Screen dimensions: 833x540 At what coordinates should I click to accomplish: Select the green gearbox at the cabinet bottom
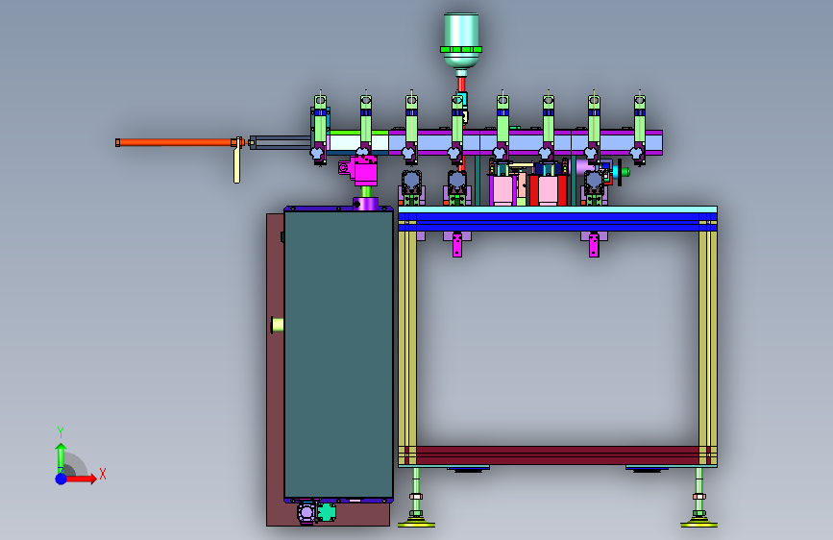pyautogui.click(x=327, y=512)
